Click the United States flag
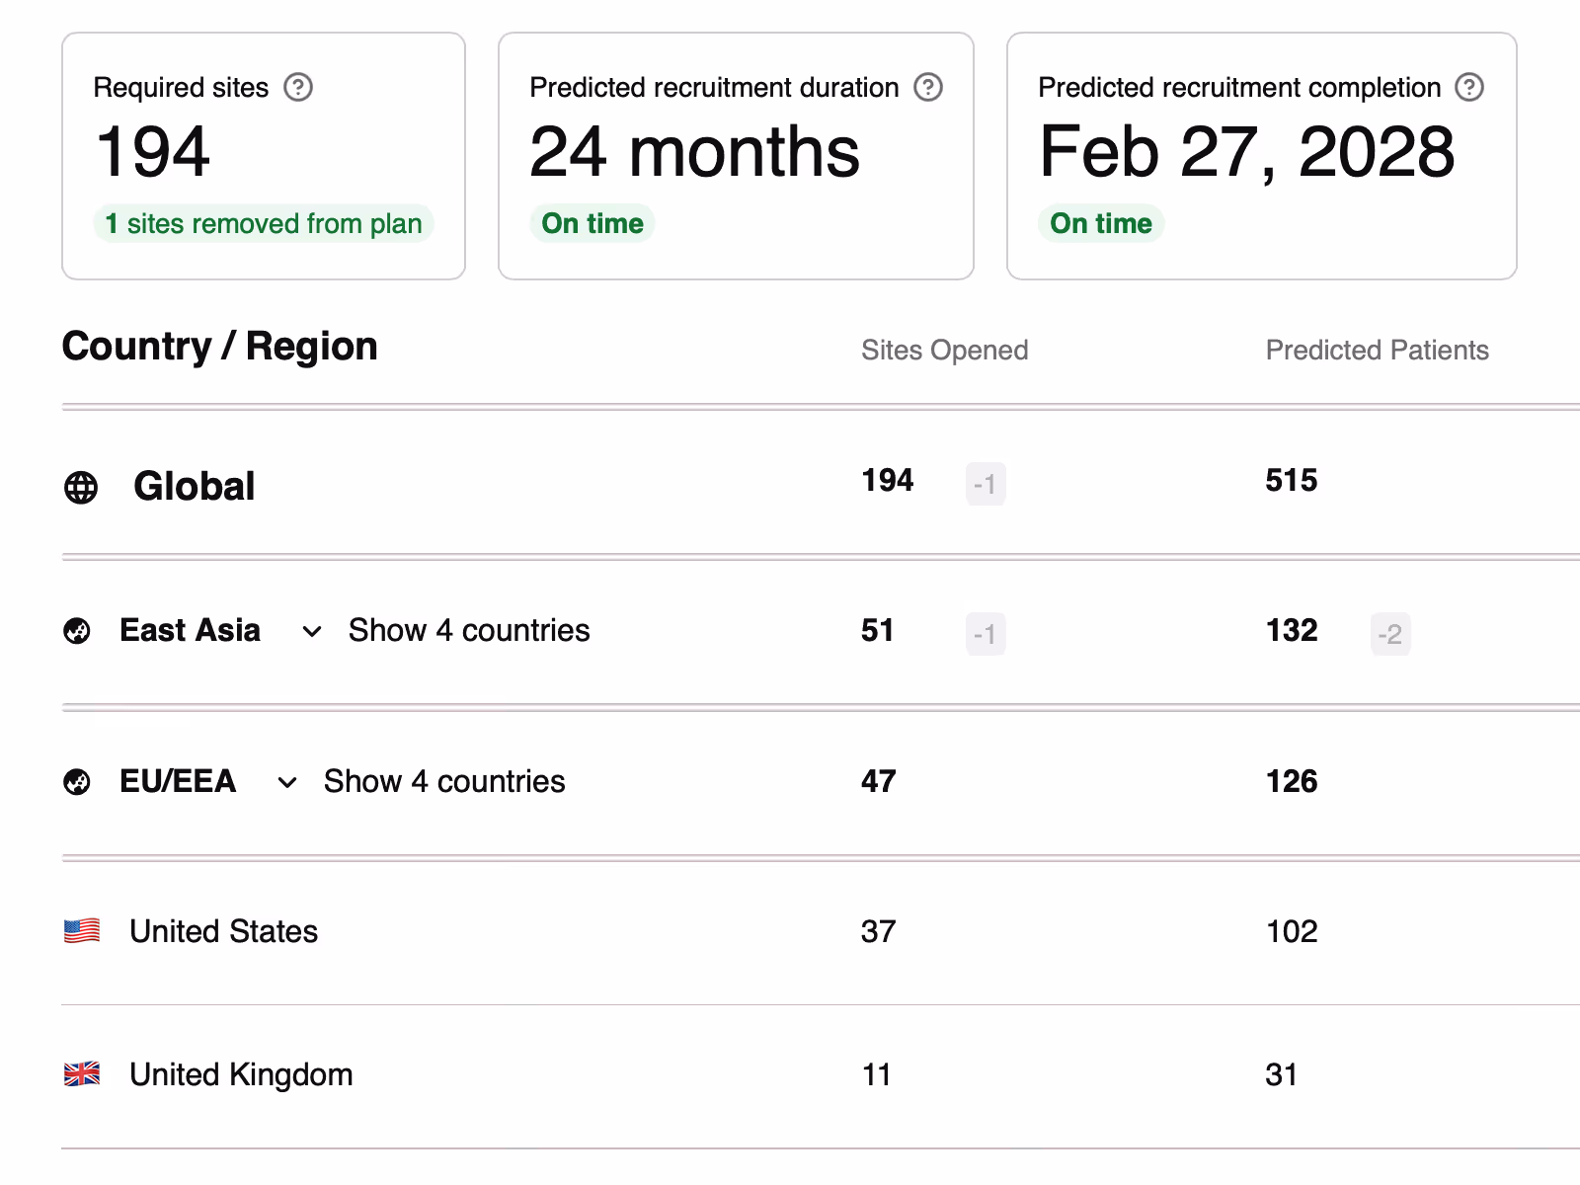This screenshot has width=1580, height=1185. 81,930
